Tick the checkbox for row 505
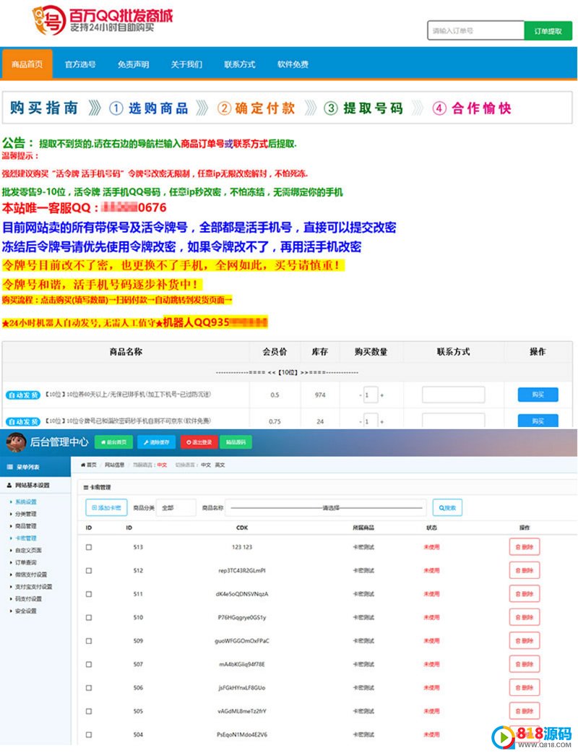The height and width of the screenshot is (753, 578). [89, 711]
